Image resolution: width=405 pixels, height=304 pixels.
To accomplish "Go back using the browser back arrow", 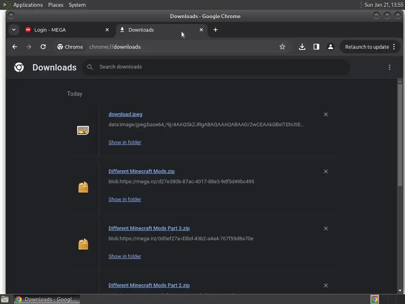I will click(15, 47).
